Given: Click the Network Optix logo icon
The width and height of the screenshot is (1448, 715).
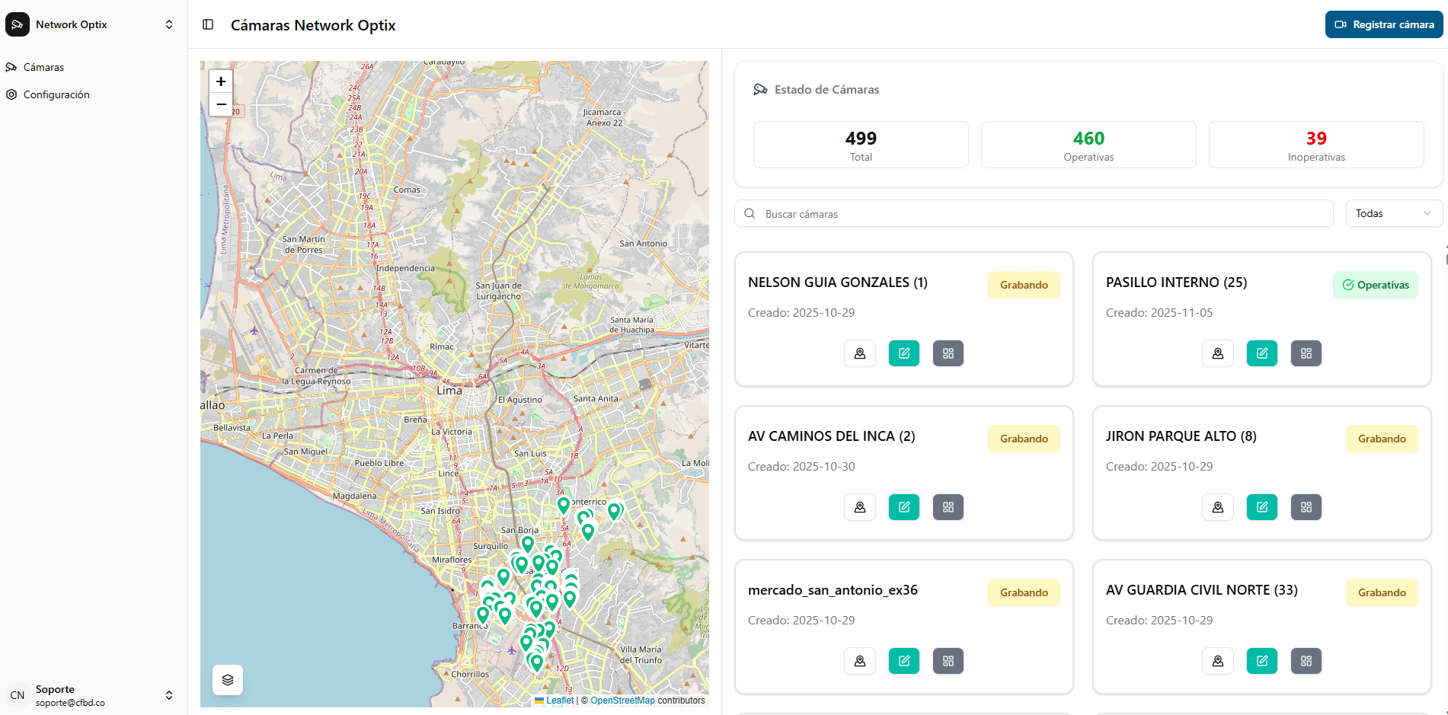Looking at the screenshot, I should [x=18, y=24].
